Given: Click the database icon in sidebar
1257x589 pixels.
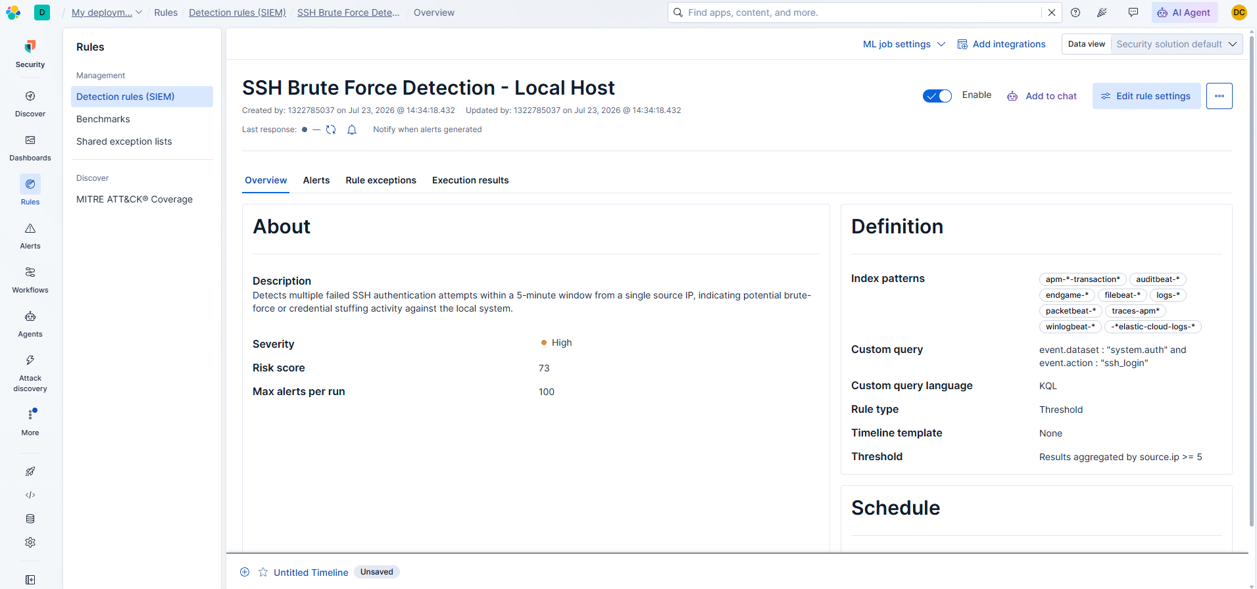Looking at the screenshot, I should tap(30, 519).
